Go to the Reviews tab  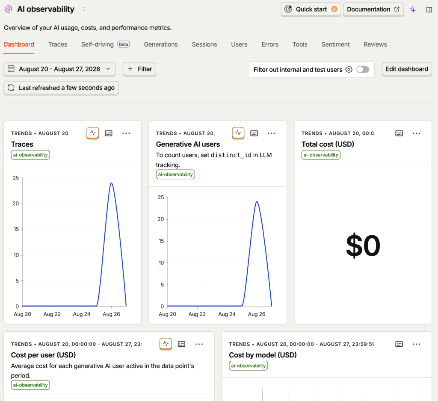[375, 44]
